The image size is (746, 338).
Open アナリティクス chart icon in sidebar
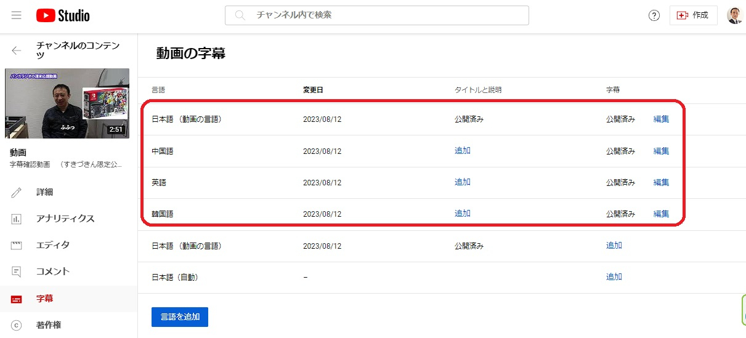(x=17, y=219)
